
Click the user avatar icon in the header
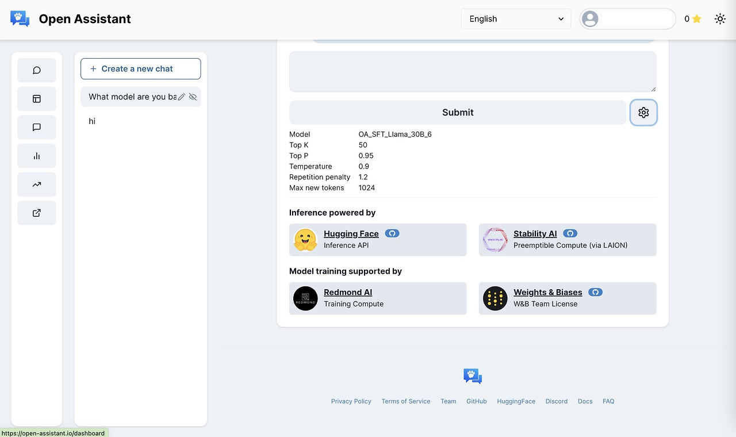590,19
